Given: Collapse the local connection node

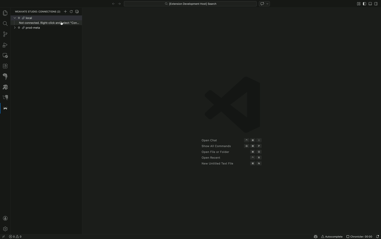Looking at the screenshot, I should (x=15, y=18).
